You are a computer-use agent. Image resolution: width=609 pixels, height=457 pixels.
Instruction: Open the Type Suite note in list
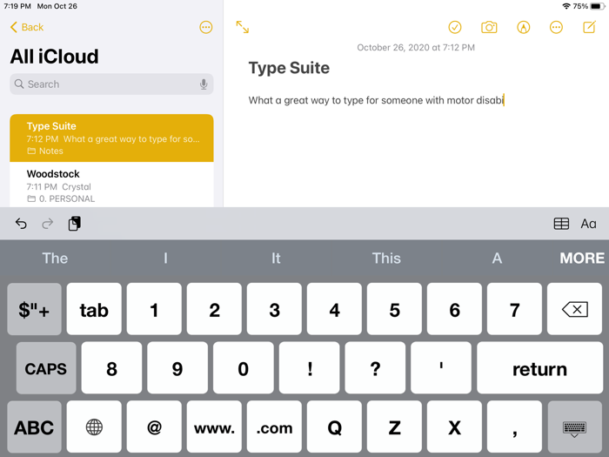111,138
